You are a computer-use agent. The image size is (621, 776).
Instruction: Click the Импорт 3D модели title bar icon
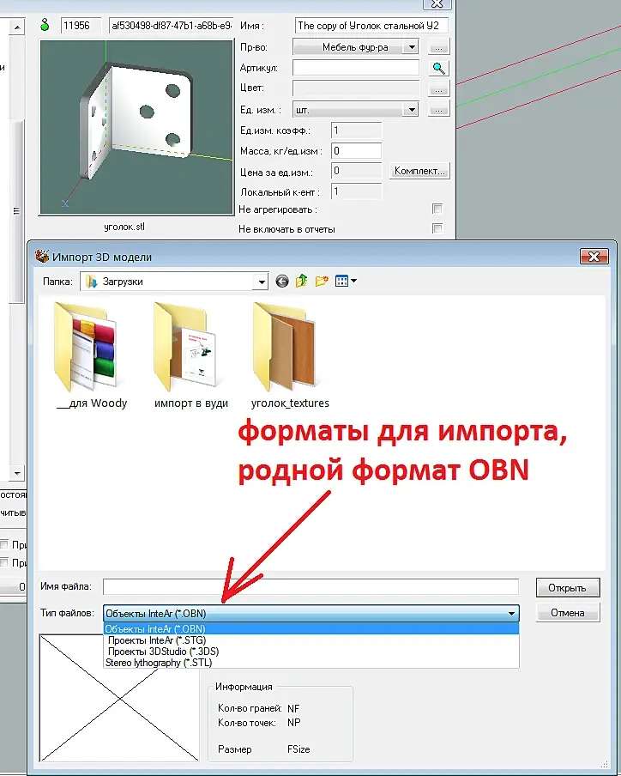tap(42, 257)
